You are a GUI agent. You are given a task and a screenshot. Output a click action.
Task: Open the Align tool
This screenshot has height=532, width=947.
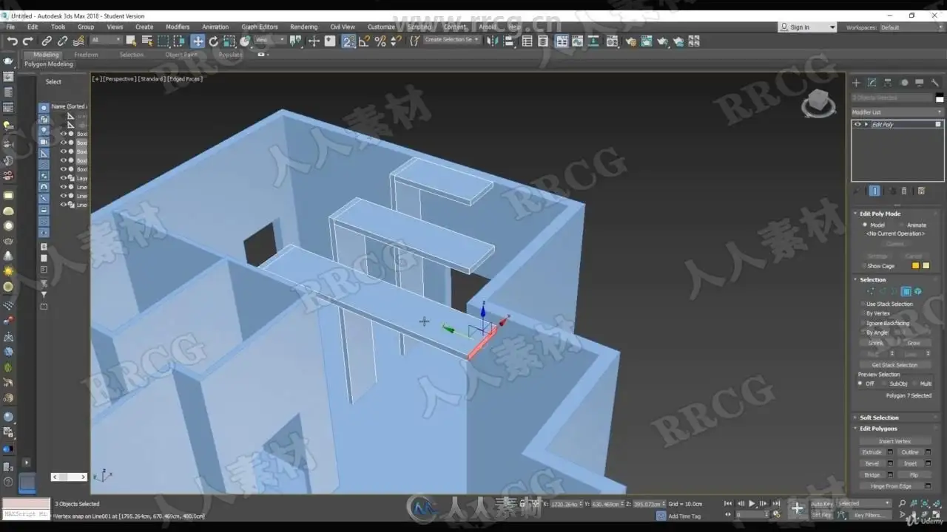[x=509, y=41]
